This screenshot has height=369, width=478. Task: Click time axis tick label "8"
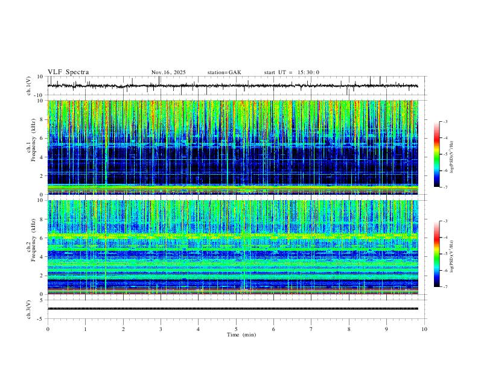pos(349,329)
